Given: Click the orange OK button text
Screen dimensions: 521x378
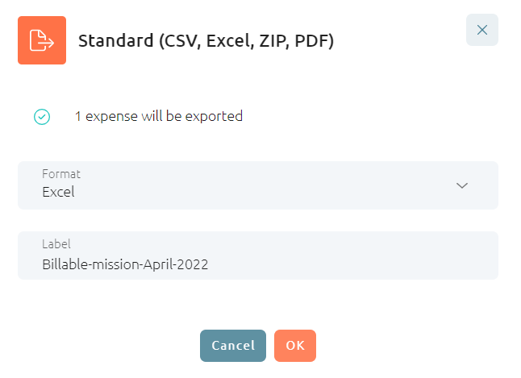Looking at the screenshot, I should 295,346.
